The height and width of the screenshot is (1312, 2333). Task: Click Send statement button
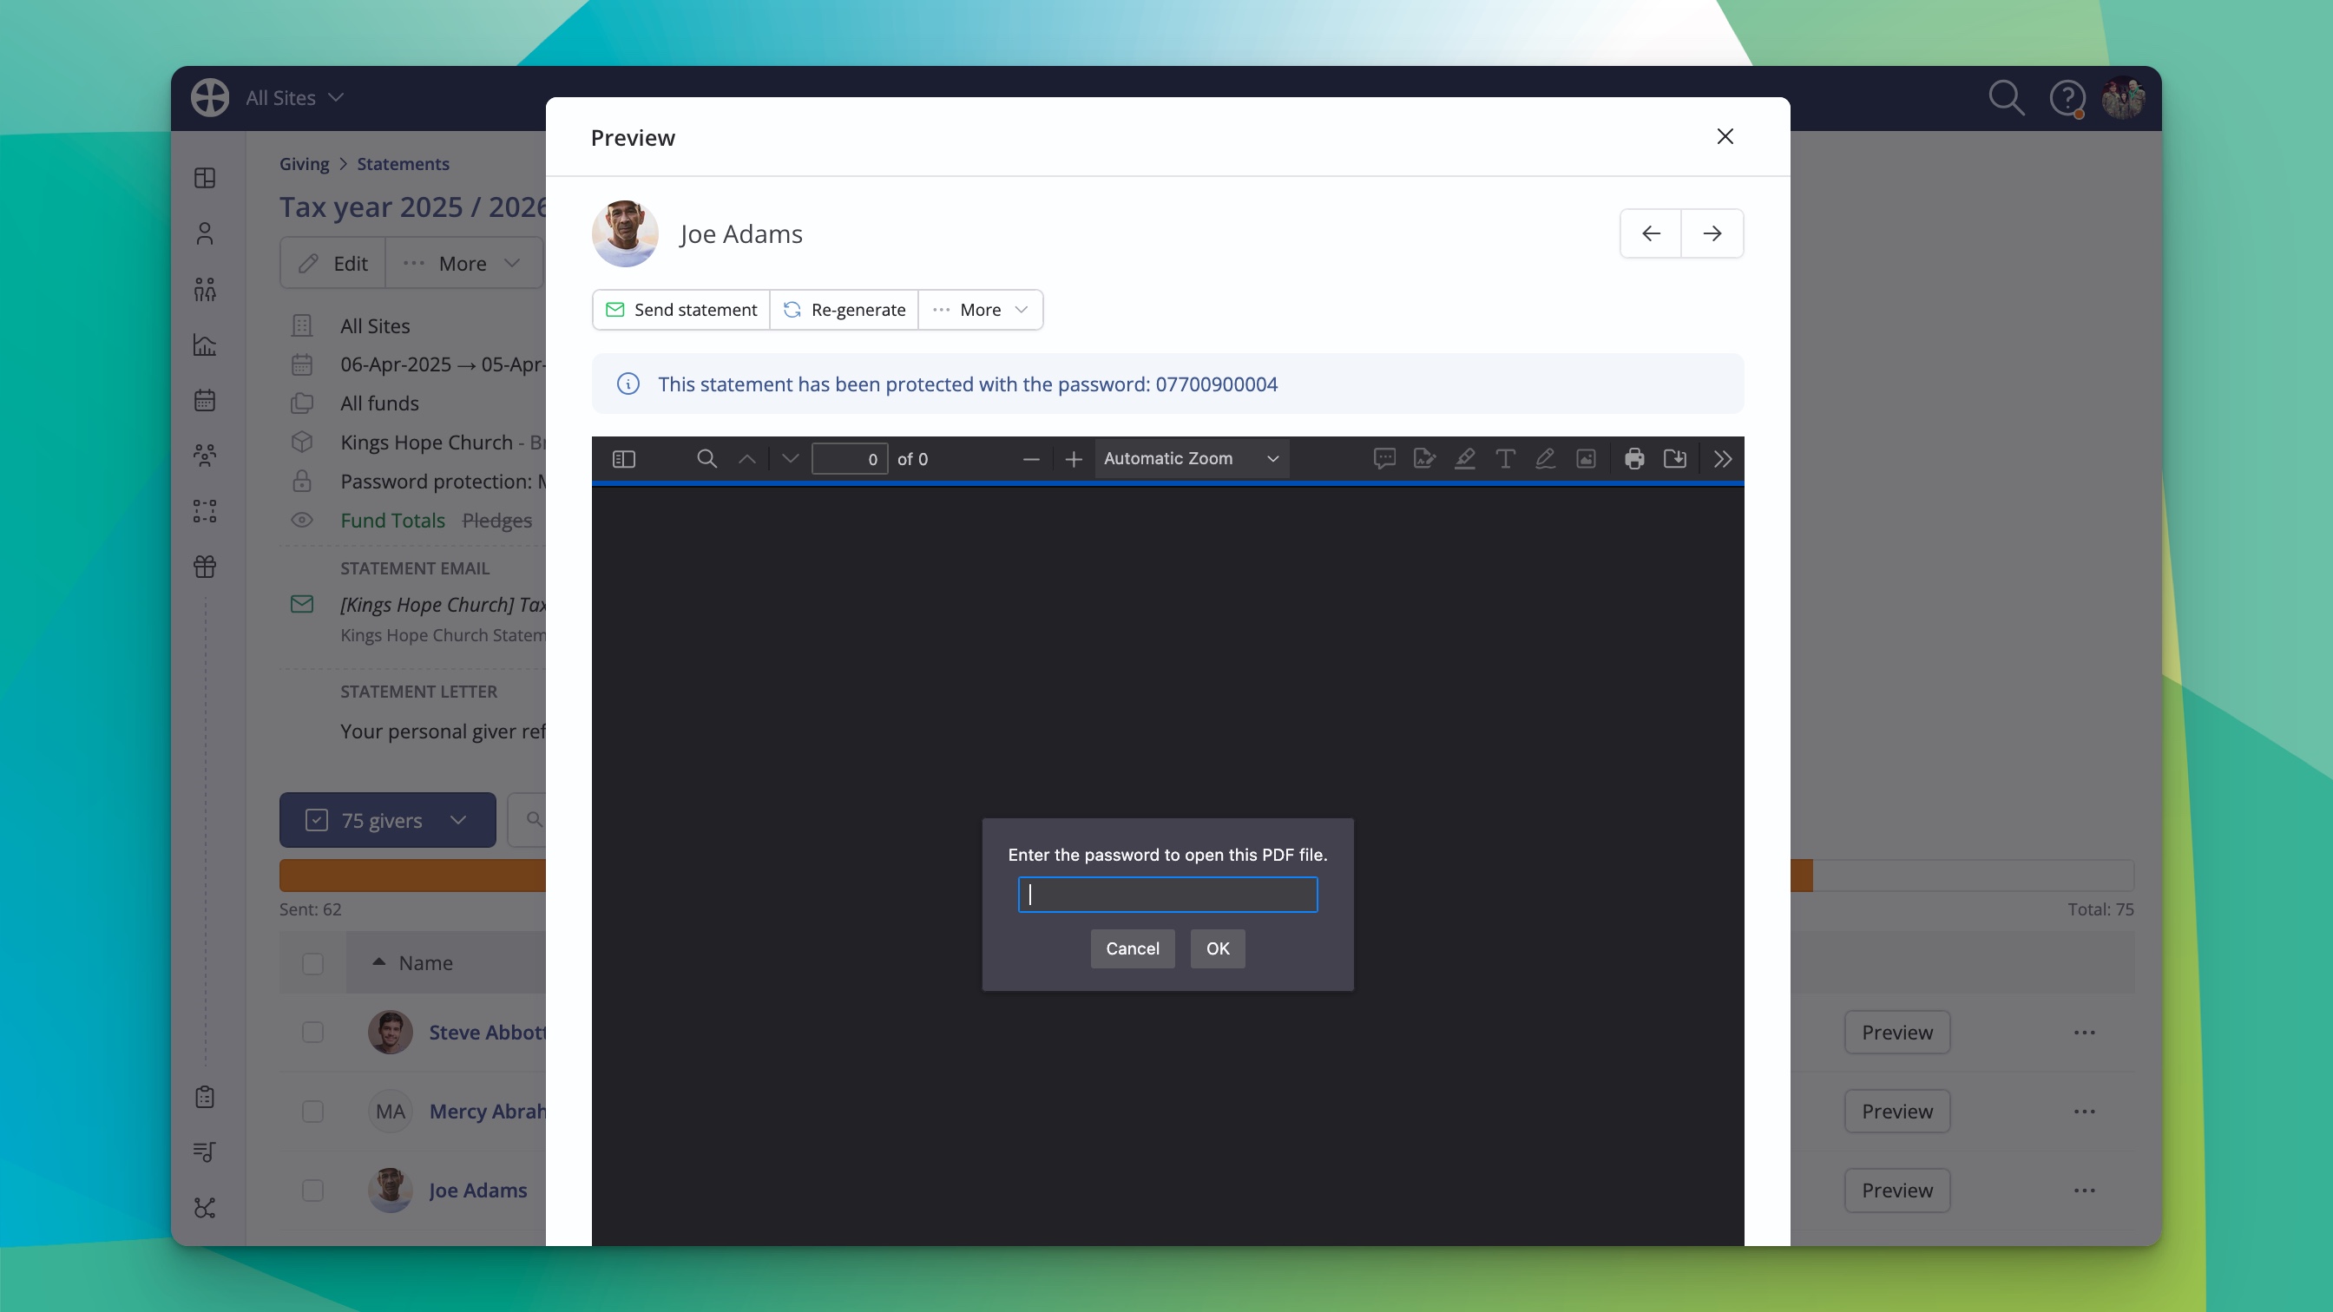[x=681, y=310]
